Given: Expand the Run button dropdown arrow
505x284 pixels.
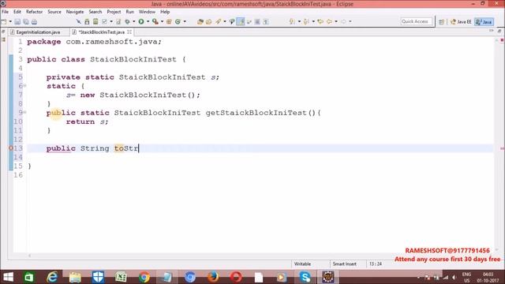Looking at the screenshot, I should (148, 21).
